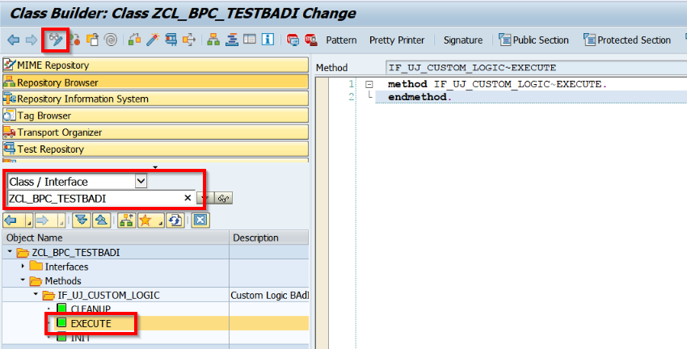Collapse the ZCL_BPC_TESTBADI root node

tap(10, 252)
